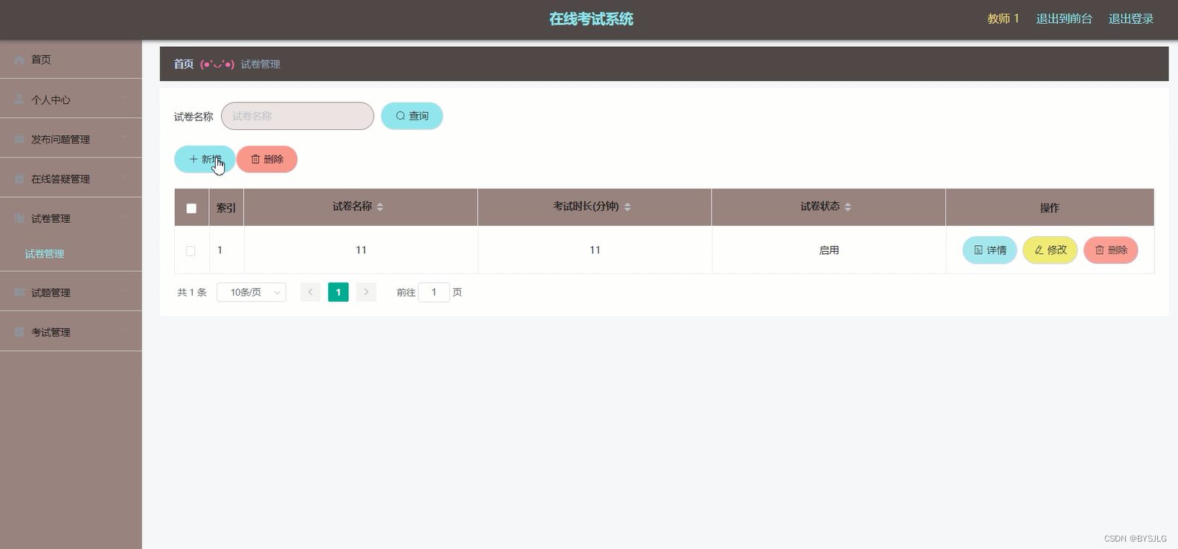Tick the checkbox for row index 1
This screenshot has height=549, width=1178.
coord(191,251)
